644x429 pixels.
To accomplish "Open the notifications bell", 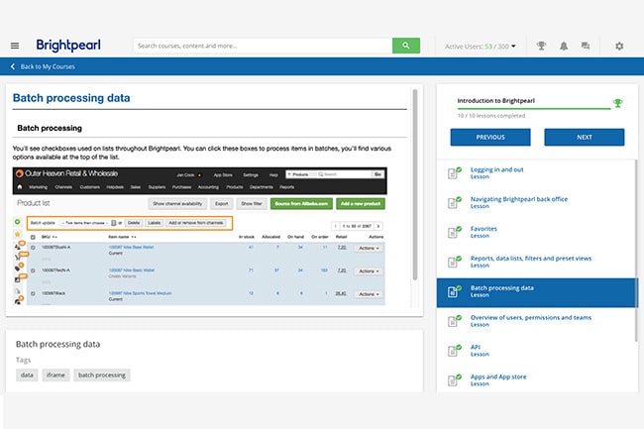I will [x=564, y=46].
